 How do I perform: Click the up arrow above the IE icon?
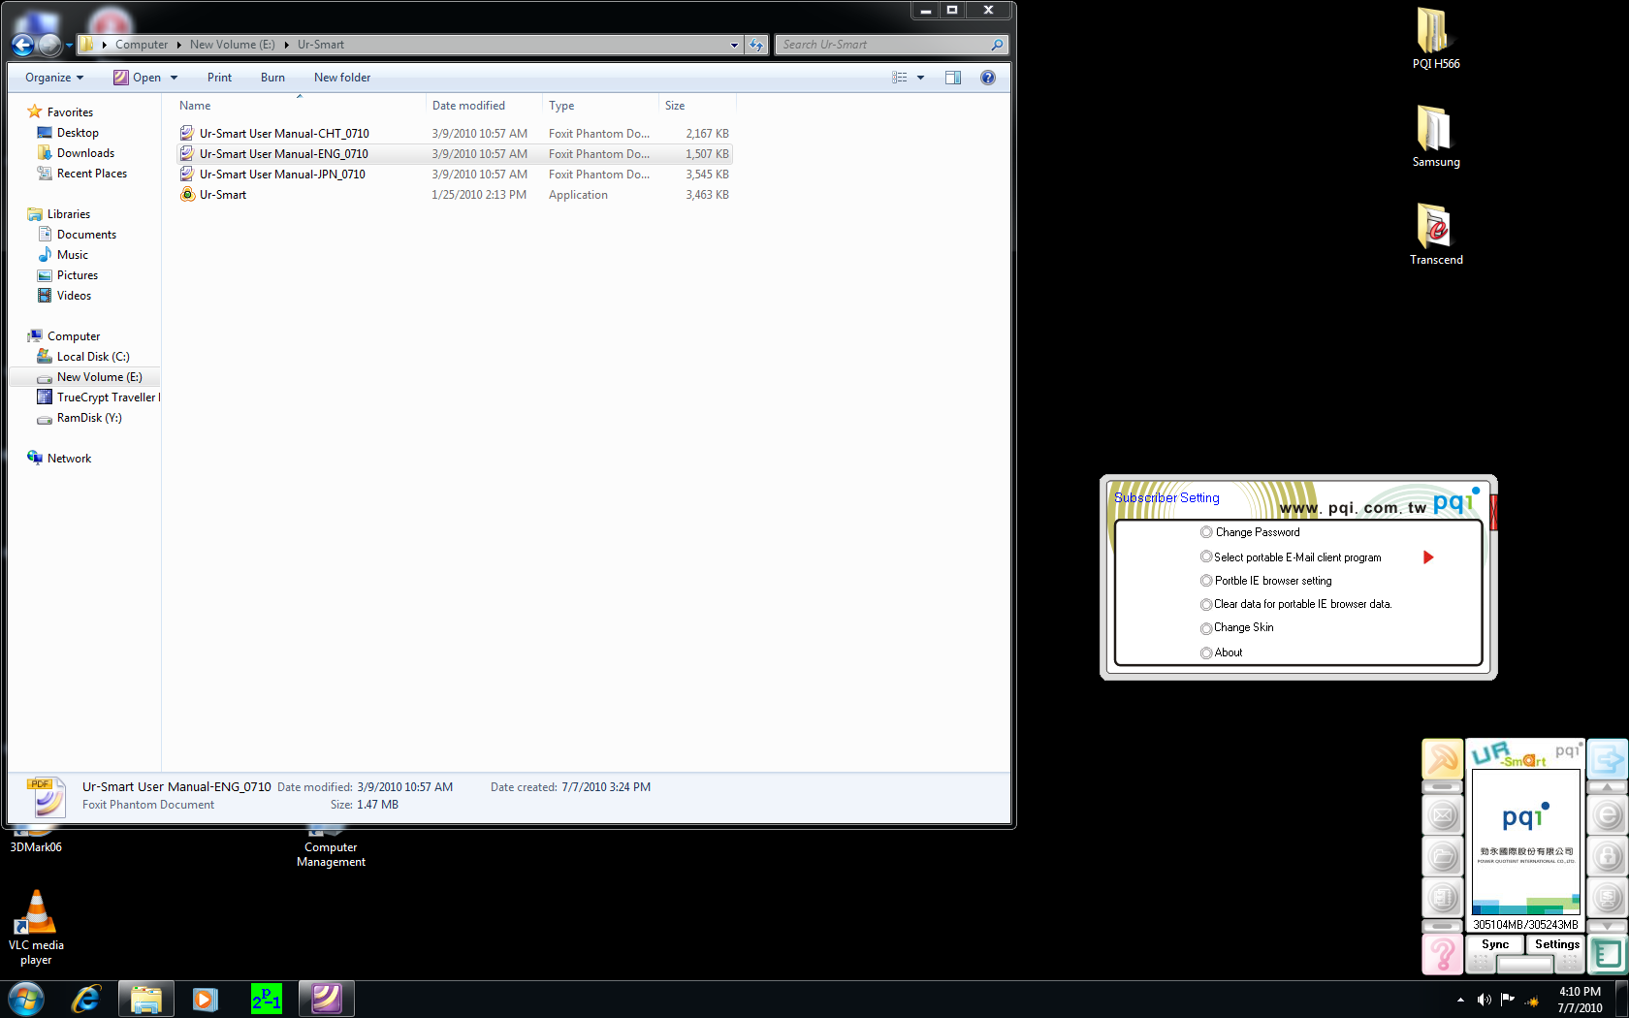tap(1607, 787)
